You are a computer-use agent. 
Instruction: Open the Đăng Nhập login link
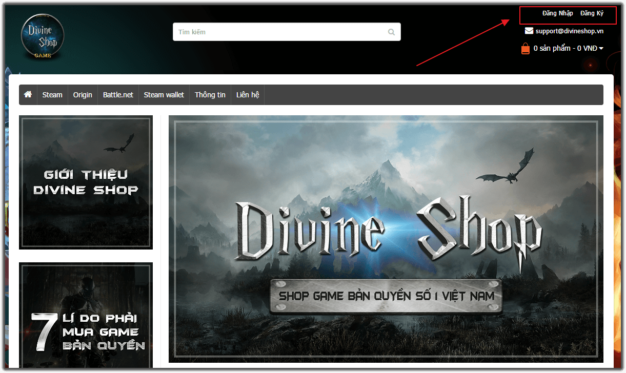557,13
